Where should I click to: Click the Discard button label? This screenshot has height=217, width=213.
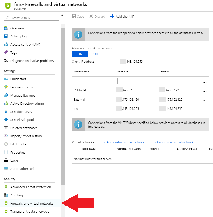100,16
